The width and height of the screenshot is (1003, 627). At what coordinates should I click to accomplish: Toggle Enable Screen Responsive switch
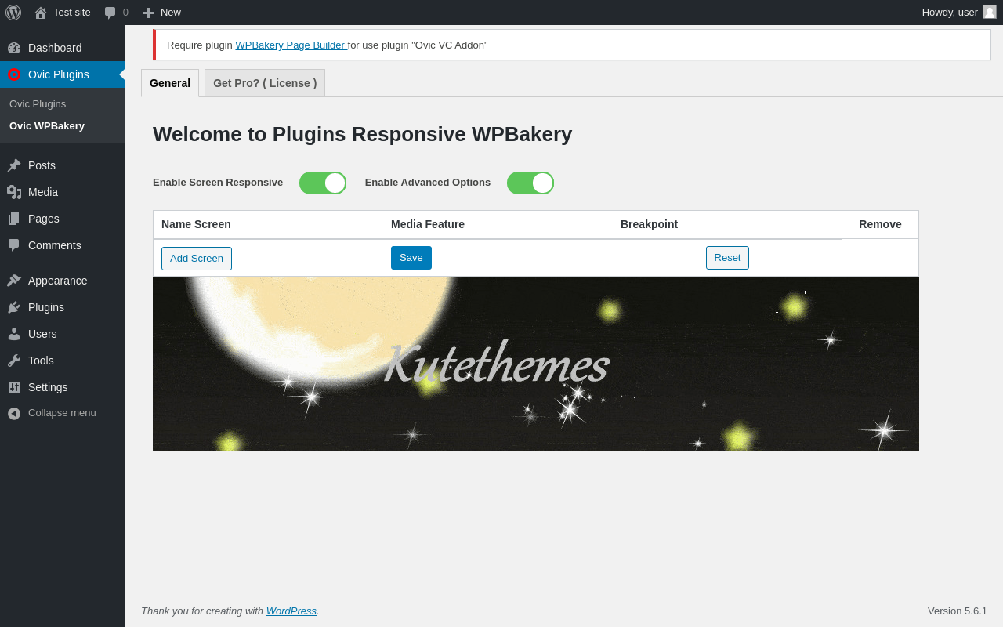(x=323, y=183)
